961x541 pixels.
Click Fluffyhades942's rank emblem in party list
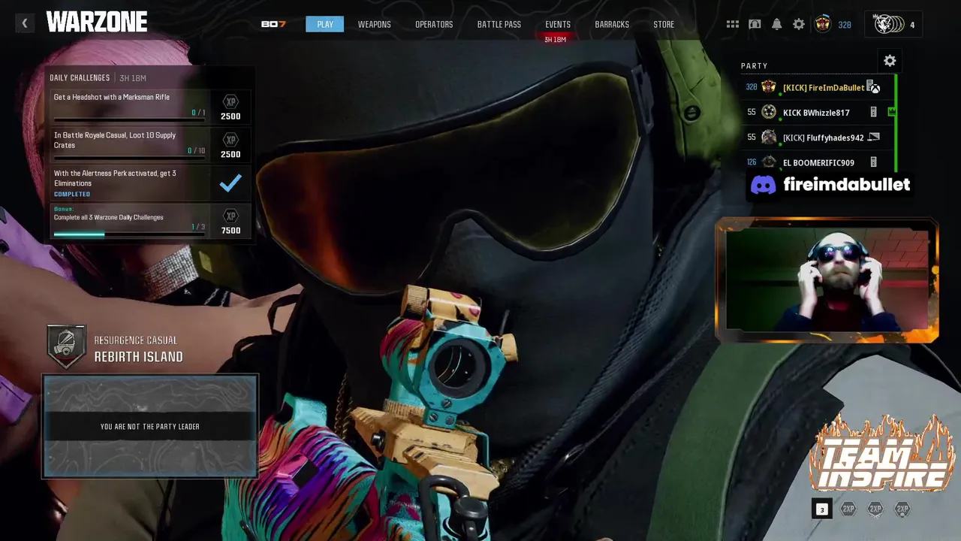769,137
